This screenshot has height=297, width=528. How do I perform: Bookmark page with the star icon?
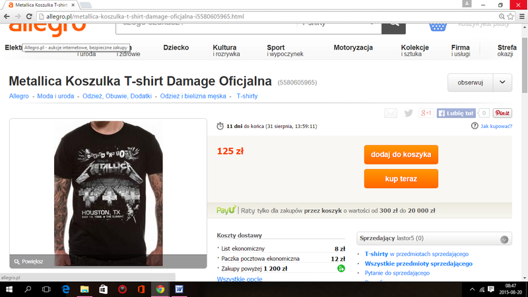pos(511,16)
